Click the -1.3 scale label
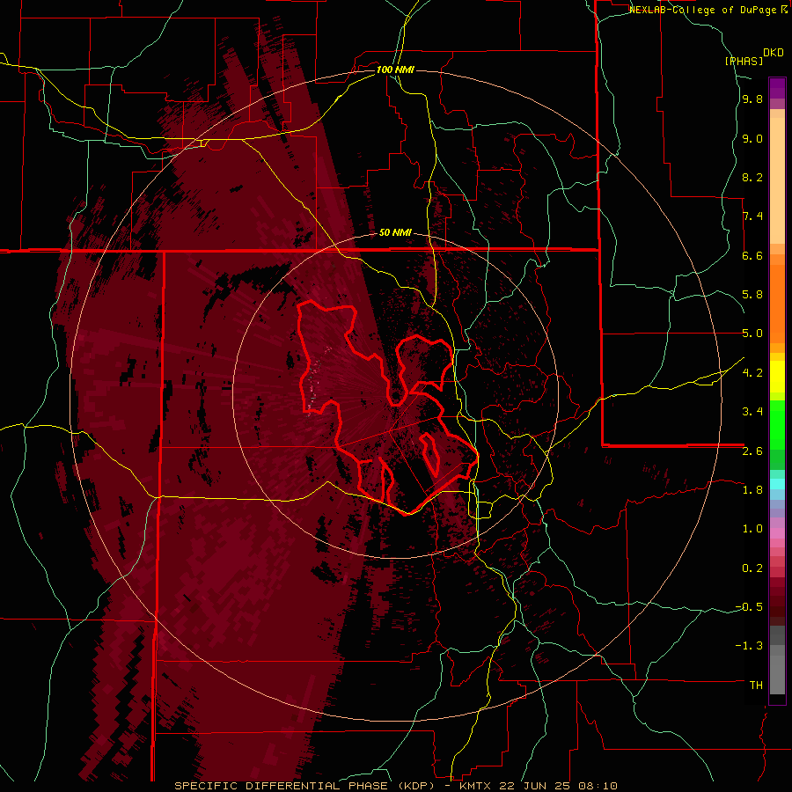The width and height of the screenshot is (792, 792). pyautogui.click(x=749, y=646)
